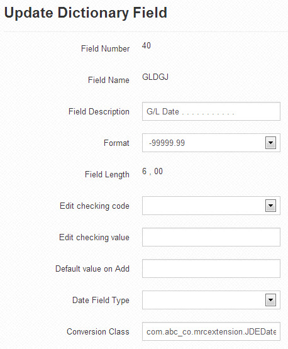
Task: Click the Edit checking code label
Action: 94,206
